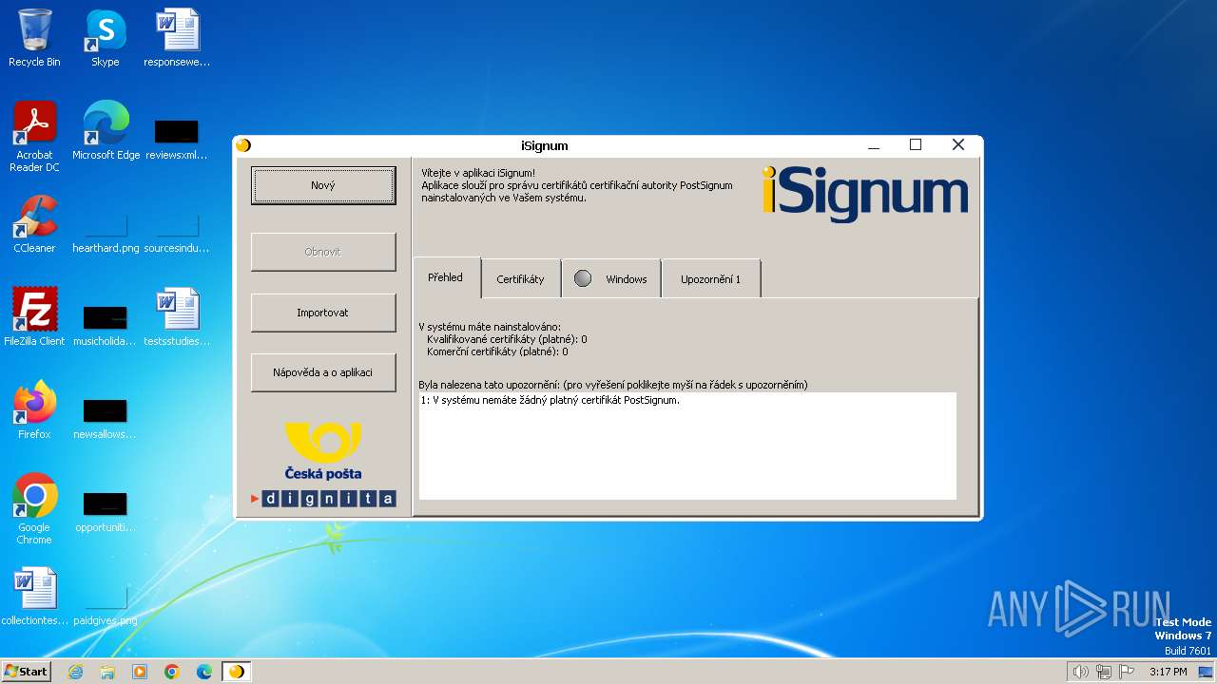Open the Windows Start menu
Screen dimensions: 1217x684
[x=26, y=671]
